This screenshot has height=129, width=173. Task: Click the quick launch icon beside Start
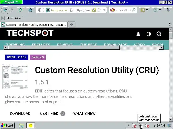[x=21, y=126]
